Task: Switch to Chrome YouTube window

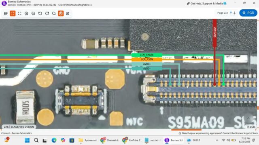Action: coord(131,140)
